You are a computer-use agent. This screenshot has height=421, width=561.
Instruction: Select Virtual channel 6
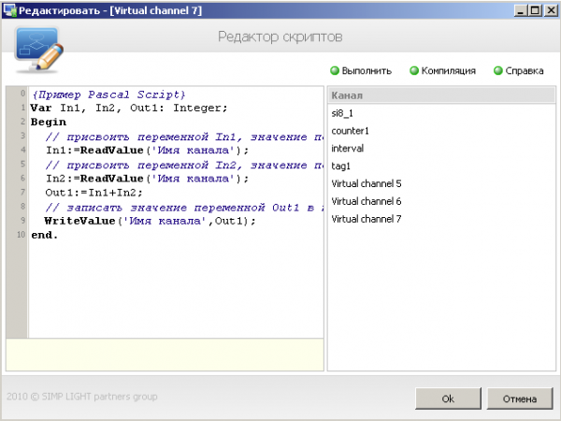pos(367,201)
